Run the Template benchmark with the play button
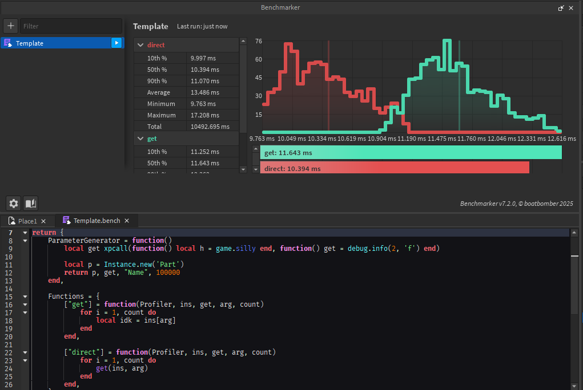 117,43
